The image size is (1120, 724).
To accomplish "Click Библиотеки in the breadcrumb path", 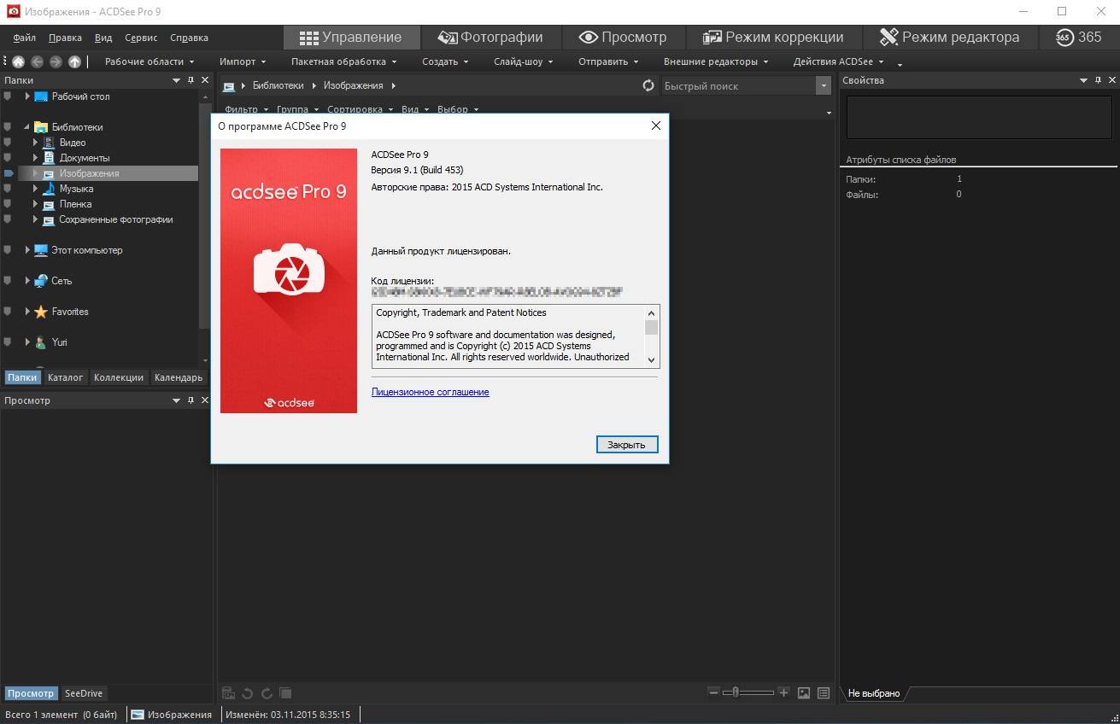I will click(x=278, y=85).
